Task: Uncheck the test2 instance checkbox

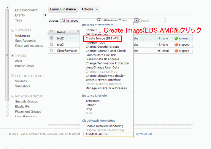Action: (x=51, y=38)
